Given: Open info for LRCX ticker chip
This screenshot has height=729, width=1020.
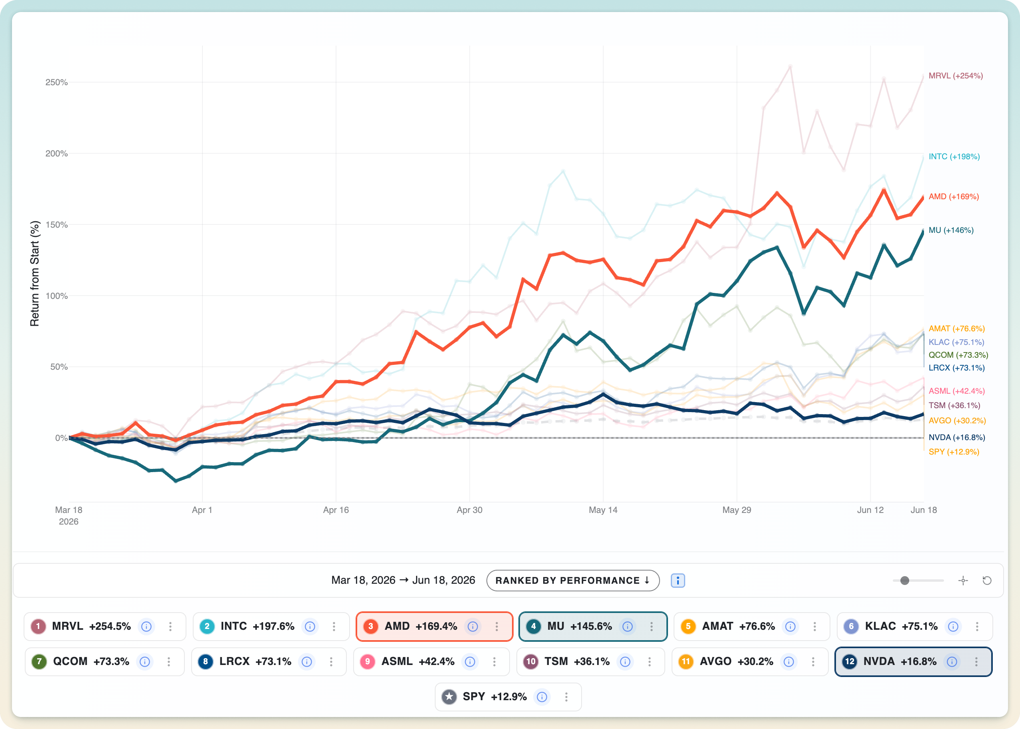Looking at the screenshot, I should [307, 662].
